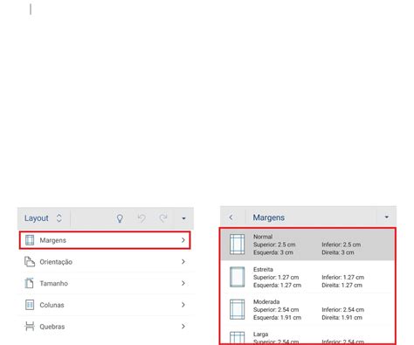Open the Orientação menu item
Screen dimensions: 414x345
click(x=105, y=262)
